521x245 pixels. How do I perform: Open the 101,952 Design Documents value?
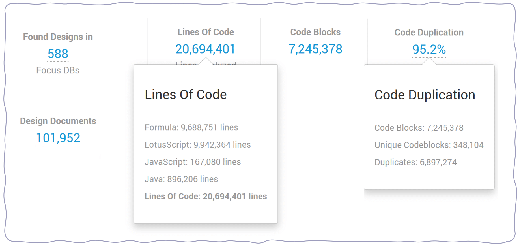pos(58,138)
